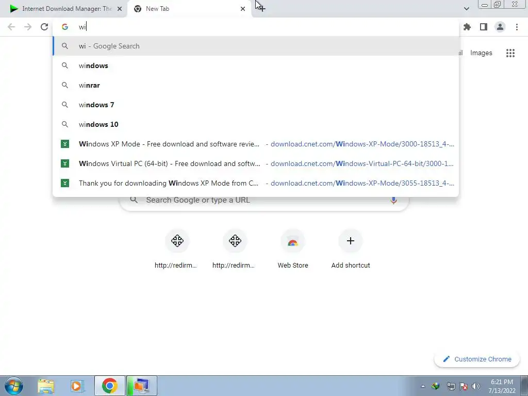Close the Internet Download Manager tab

tap(120, 9)
